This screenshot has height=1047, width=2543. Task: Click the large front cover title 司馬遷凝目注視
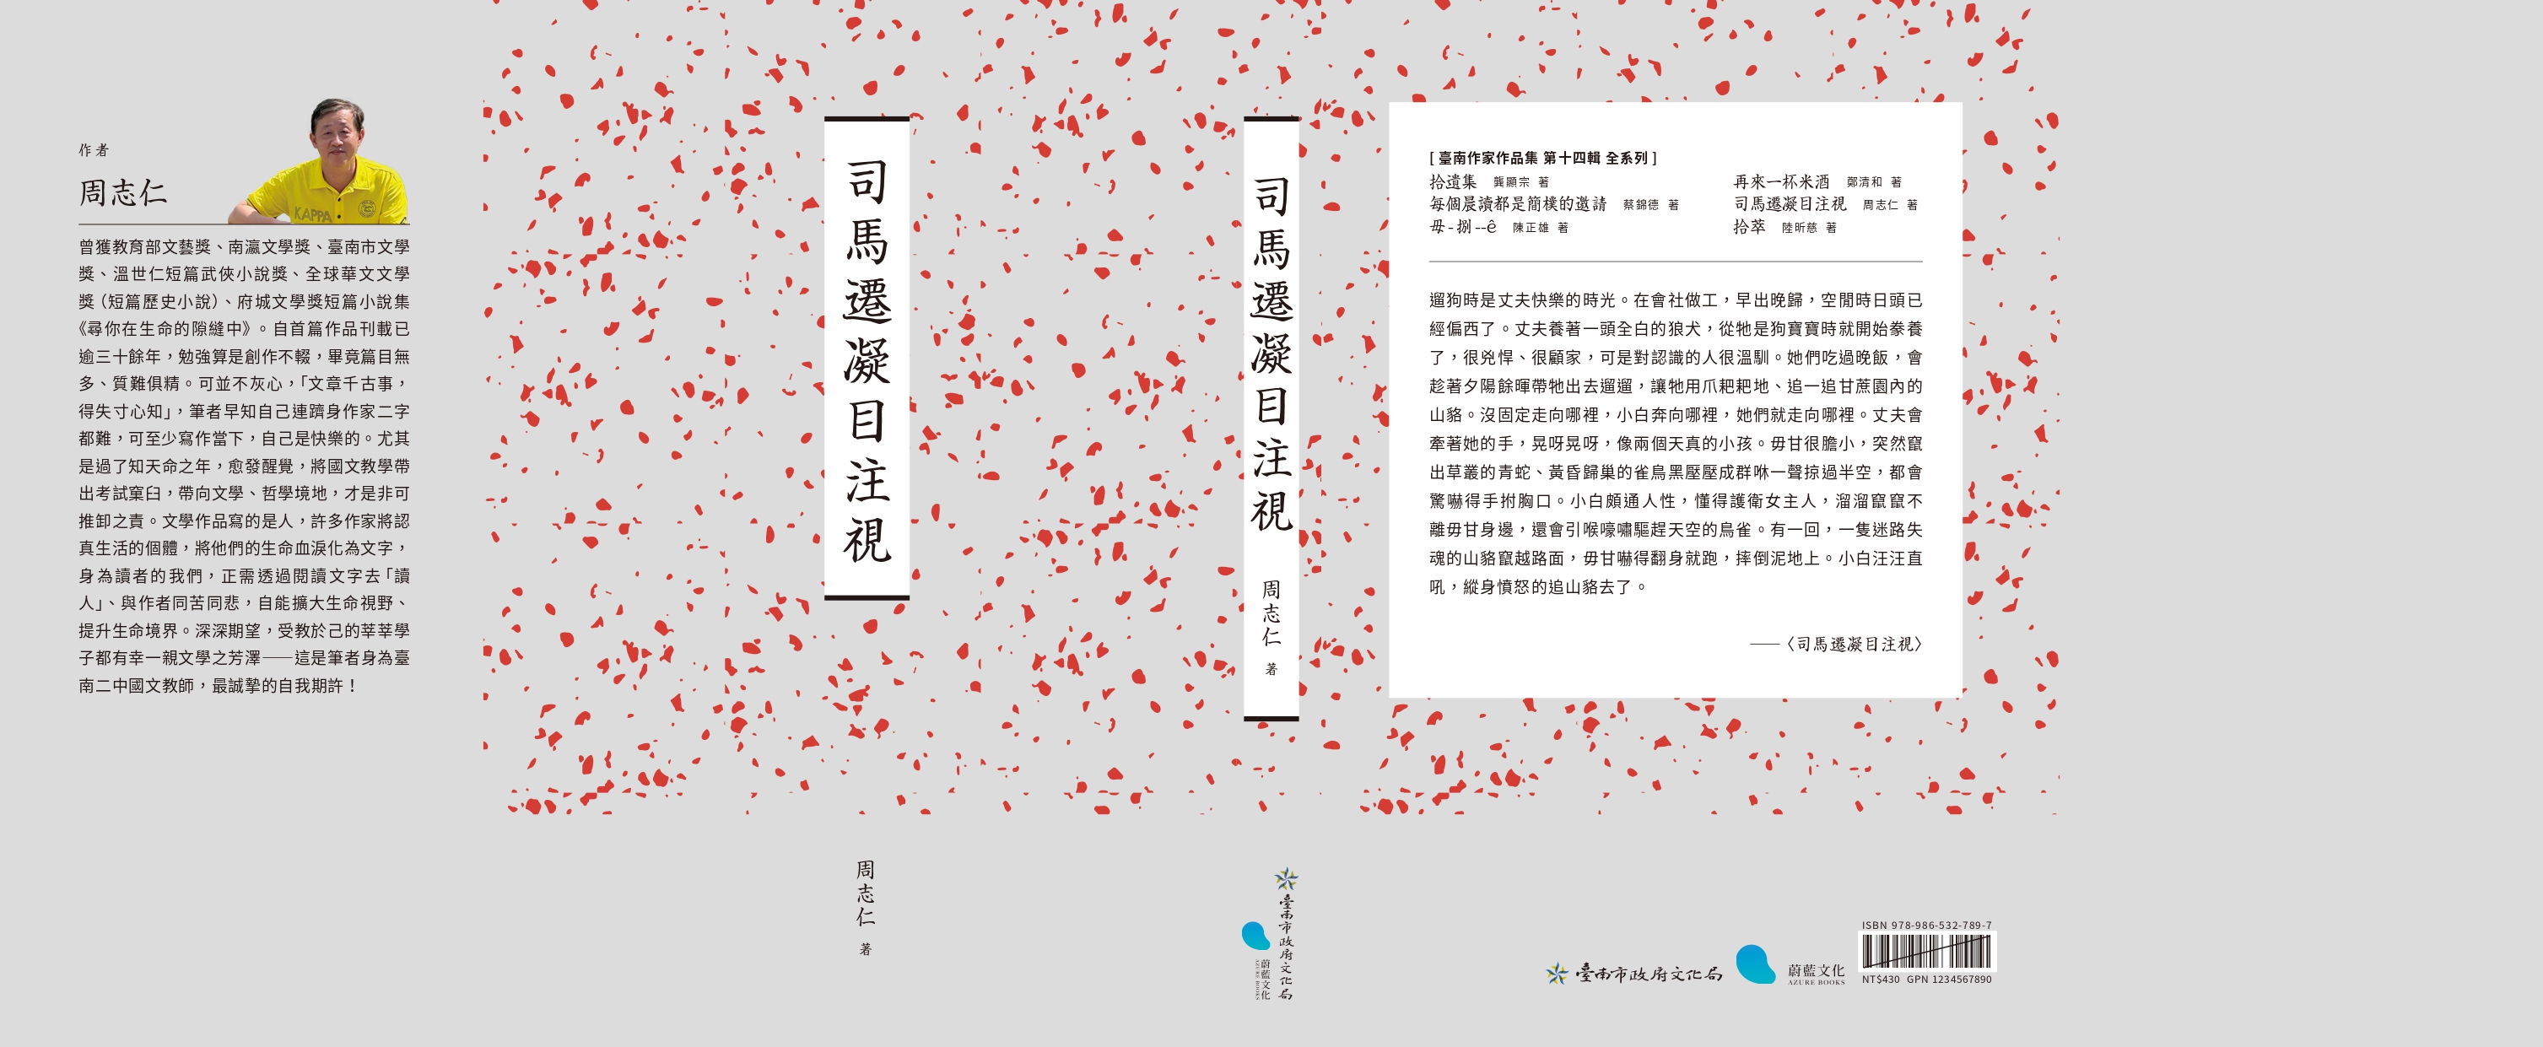(x=867, y=360)
